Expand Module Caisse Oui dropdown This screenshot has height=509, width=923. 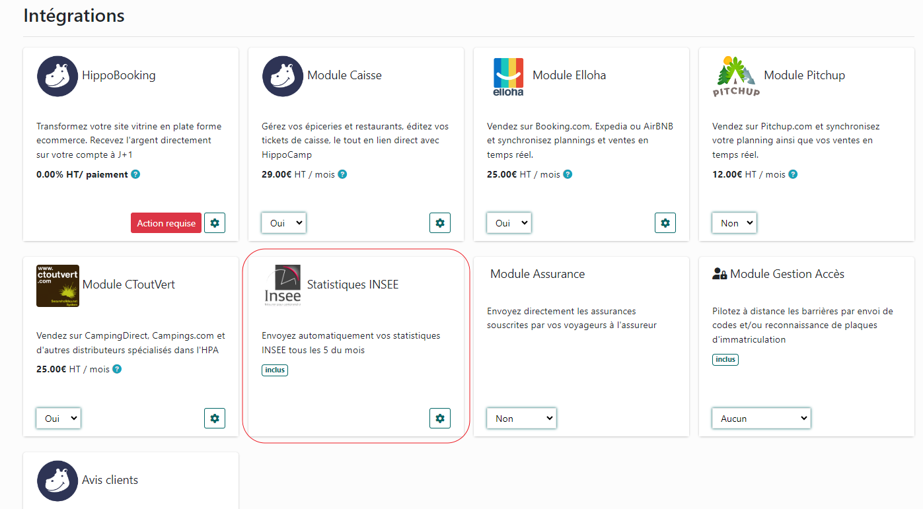coord(284,223)
